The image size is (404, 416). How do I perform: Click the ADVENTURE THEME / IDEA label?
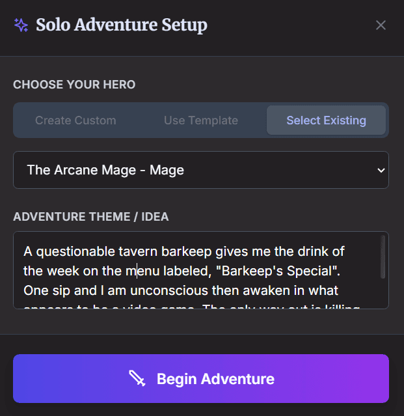(x=91, y=217)
